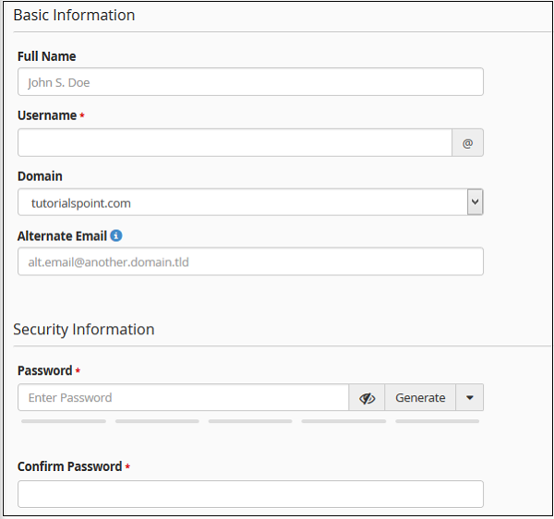The height and width of the screenshot is (519, 554).
Task: Click the first password strength bar segment
Action: 64,421
